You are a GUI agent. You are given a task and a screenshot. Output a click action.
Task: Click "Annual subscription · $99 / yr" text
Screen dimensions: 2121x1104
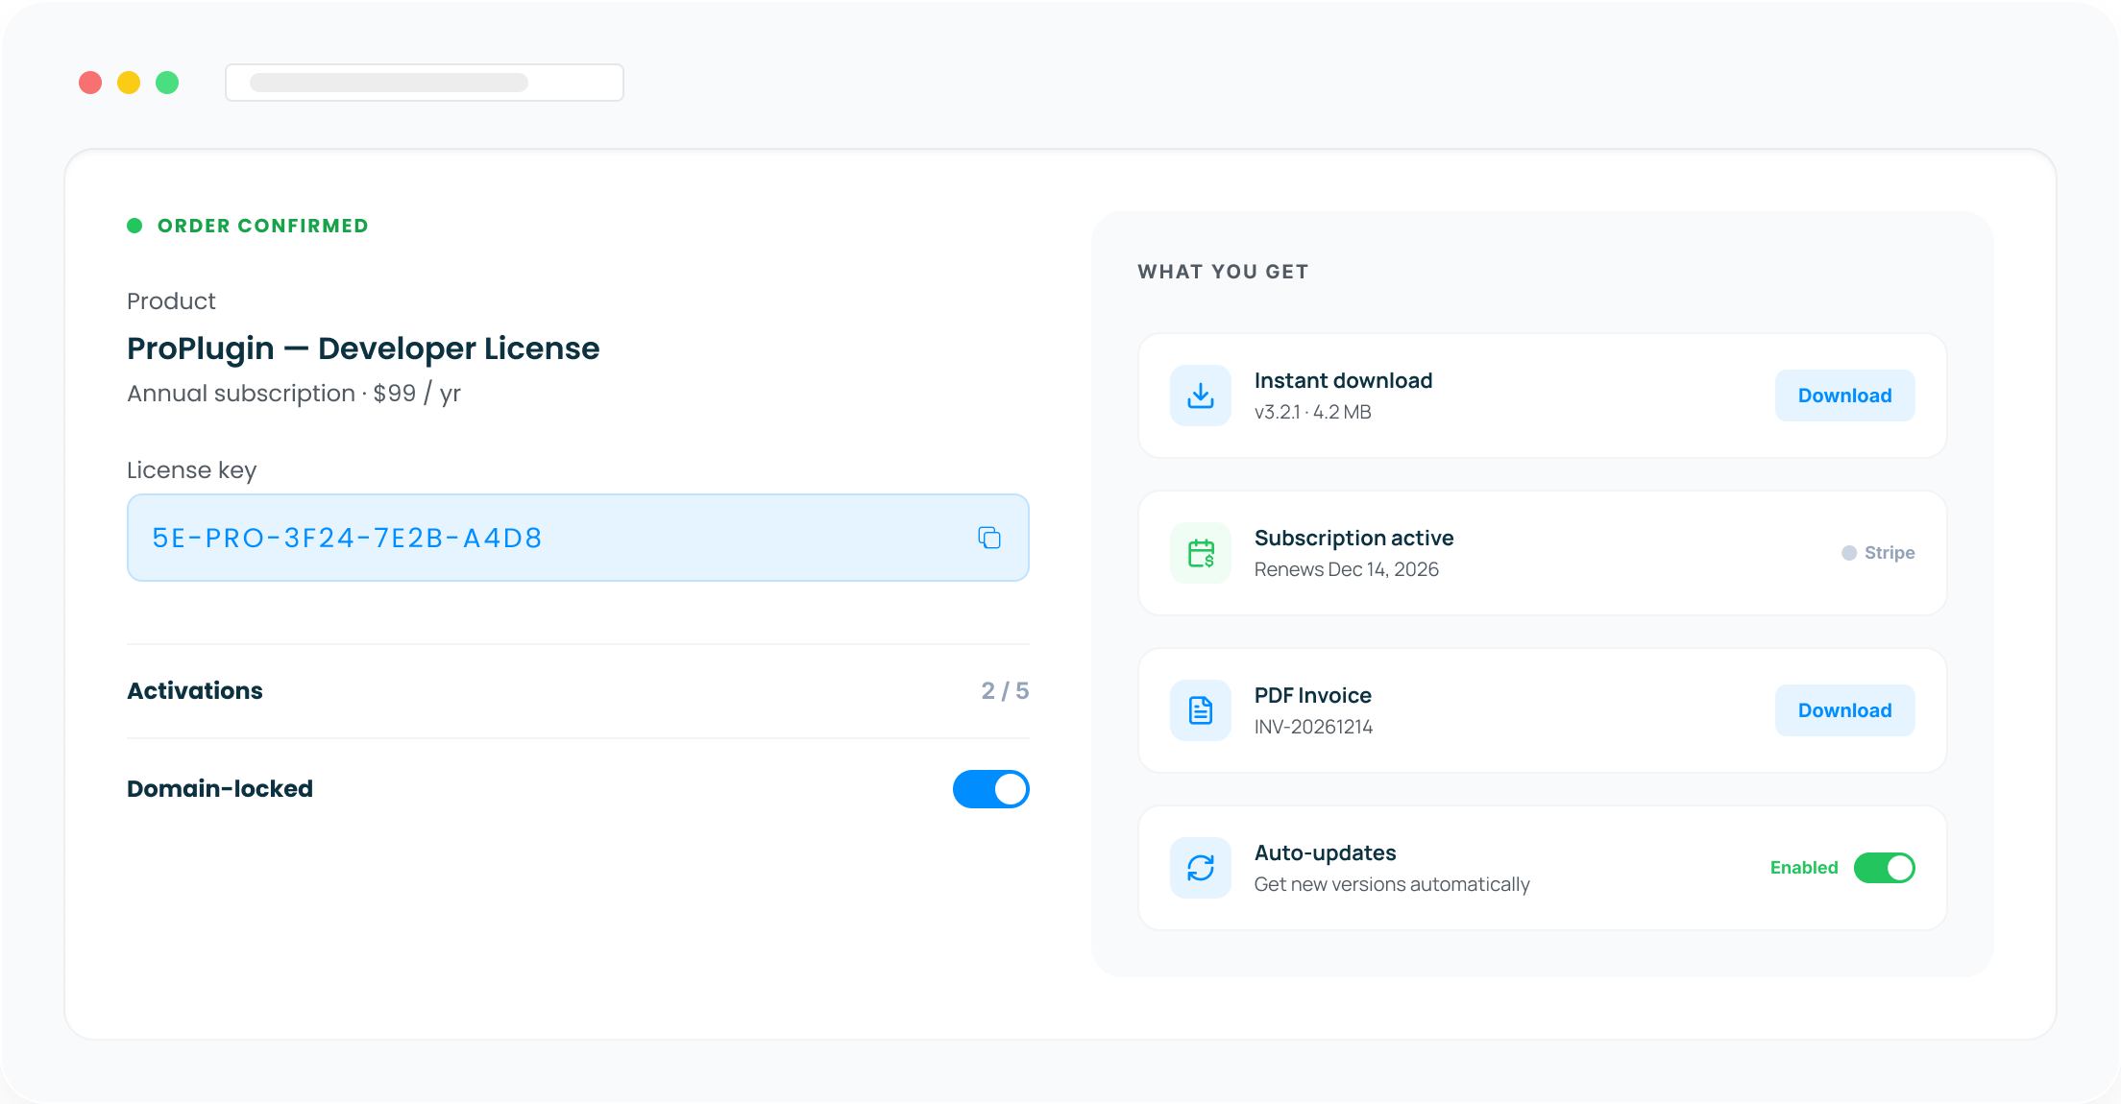294,394
